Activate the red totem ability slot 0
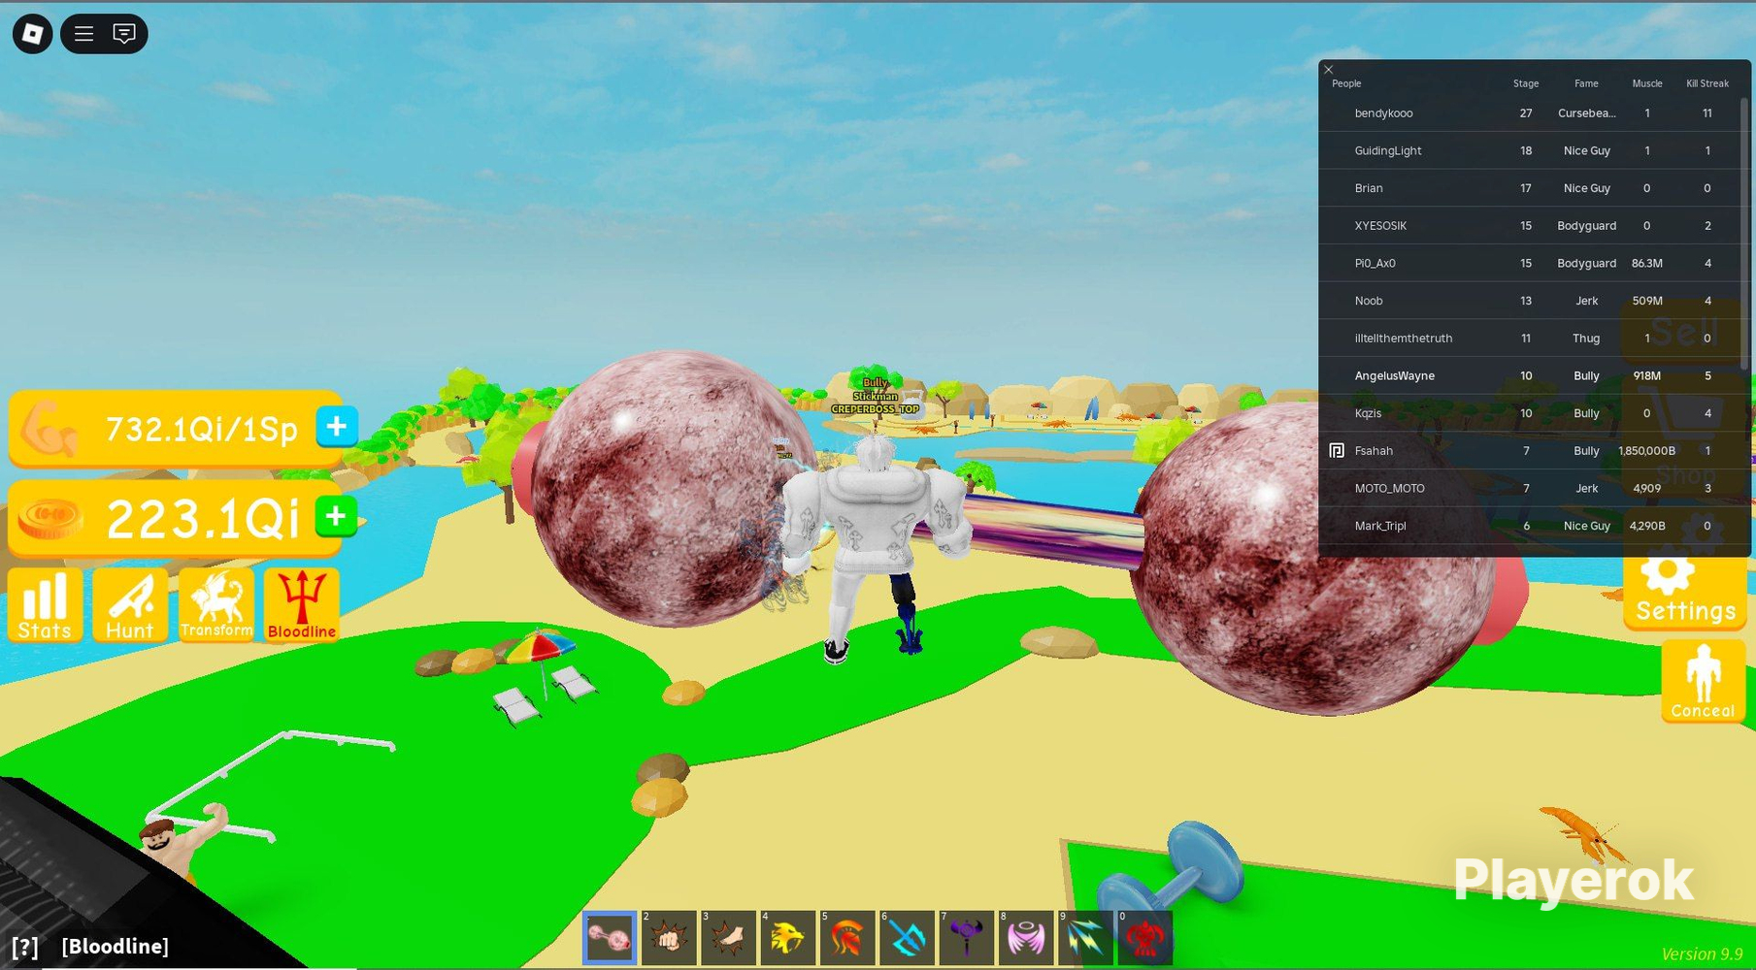The image size is (1756, 970). click(1144, 938)
